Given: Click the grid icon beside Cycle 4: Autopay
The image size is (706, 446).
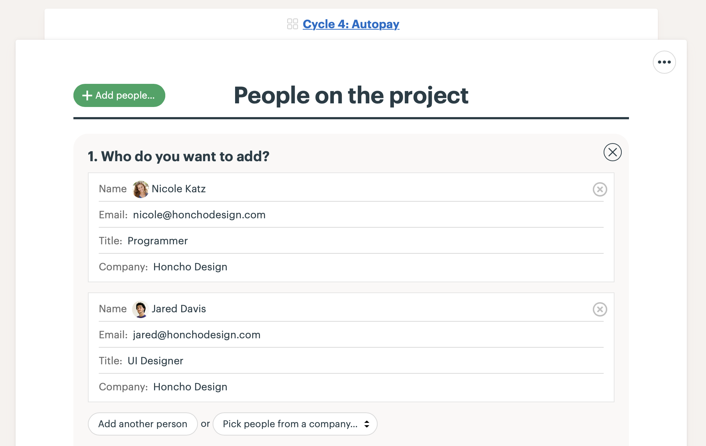Looking at the screenshot, I should coord(292,24).
